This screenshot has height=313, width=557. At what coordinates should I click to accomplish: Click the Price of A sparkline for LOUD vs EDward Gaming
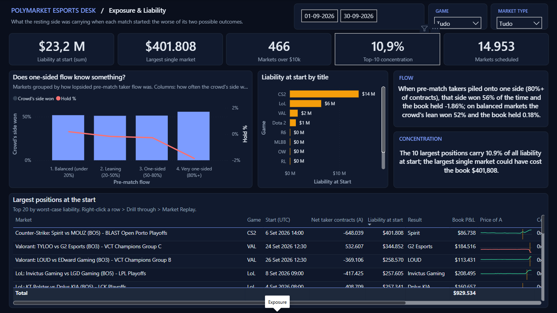coord(506,260)
